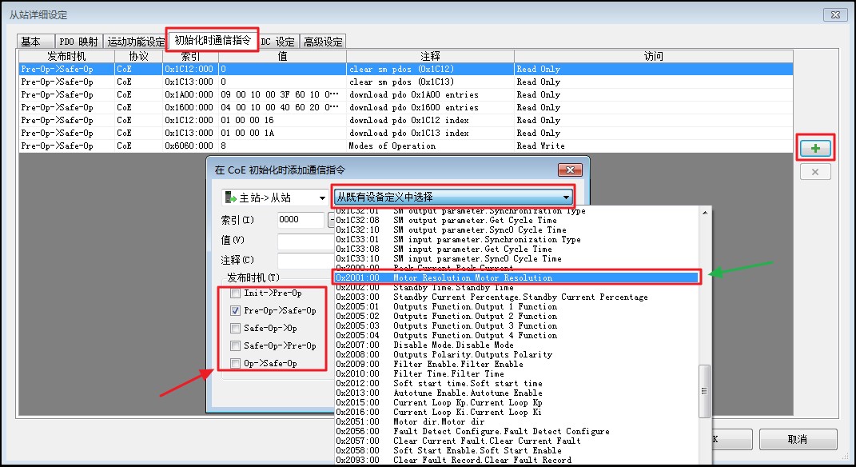The height and width of the screenshot is (467, 856).
Task: Switch to the PDO 映射 tab
Action: 79,42
